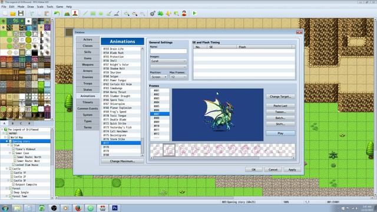
Task: Open the Sound Test icon
Action: point(168,14)
